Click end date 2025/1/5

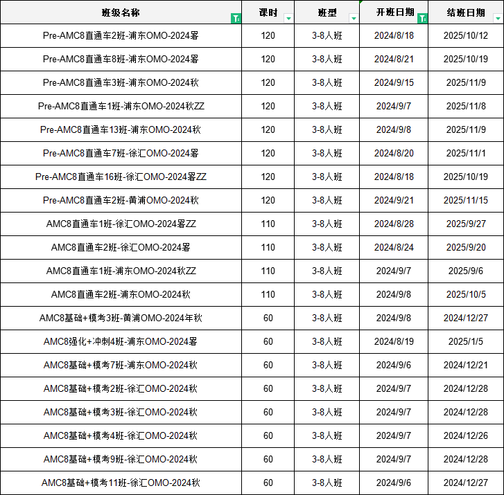[x=466, y=341]
